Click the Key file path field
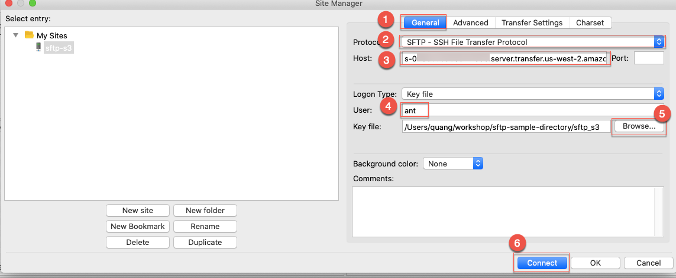This screenshot has width=676, height=278. tap(506, 126)
